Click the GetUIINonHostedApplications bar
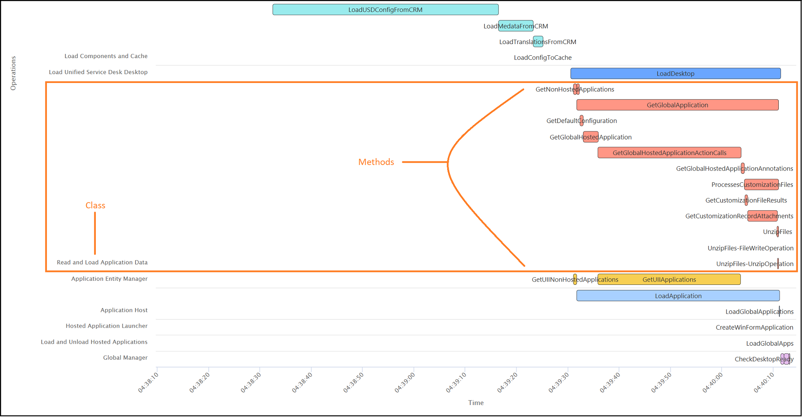The image size is (802, 417). tap(575, 280)
